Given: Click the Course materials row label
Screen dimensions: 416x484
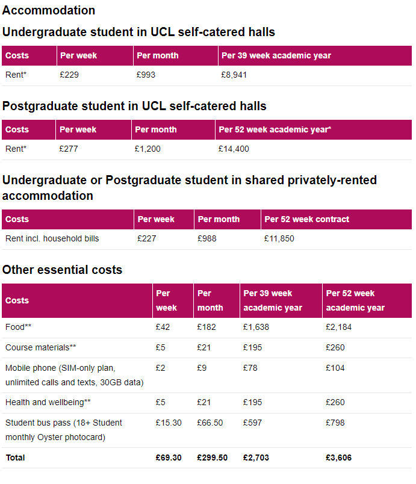Looking at the screenshot, I should 41,347.
